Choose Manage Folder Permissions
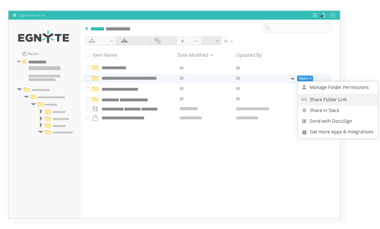 pos(339,87)
